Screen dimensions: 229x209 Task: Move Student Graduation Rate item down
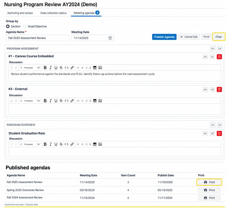click(212, 134)
